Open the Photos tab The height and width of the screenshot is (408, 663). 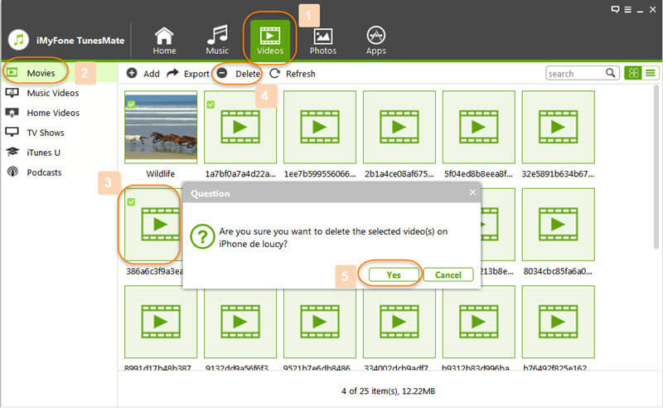(322, 41)
